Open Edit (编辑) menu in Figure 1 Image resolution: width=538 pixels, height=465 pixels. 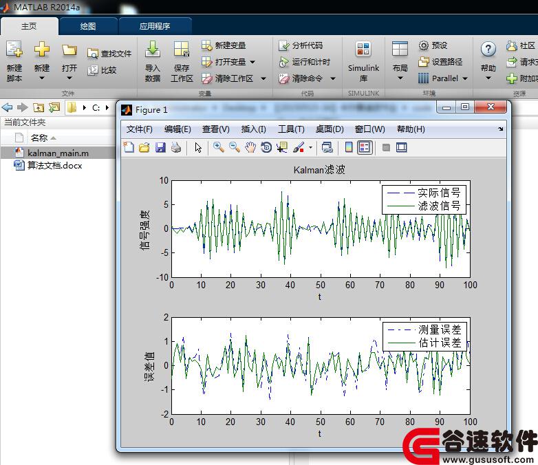[177, 129]
